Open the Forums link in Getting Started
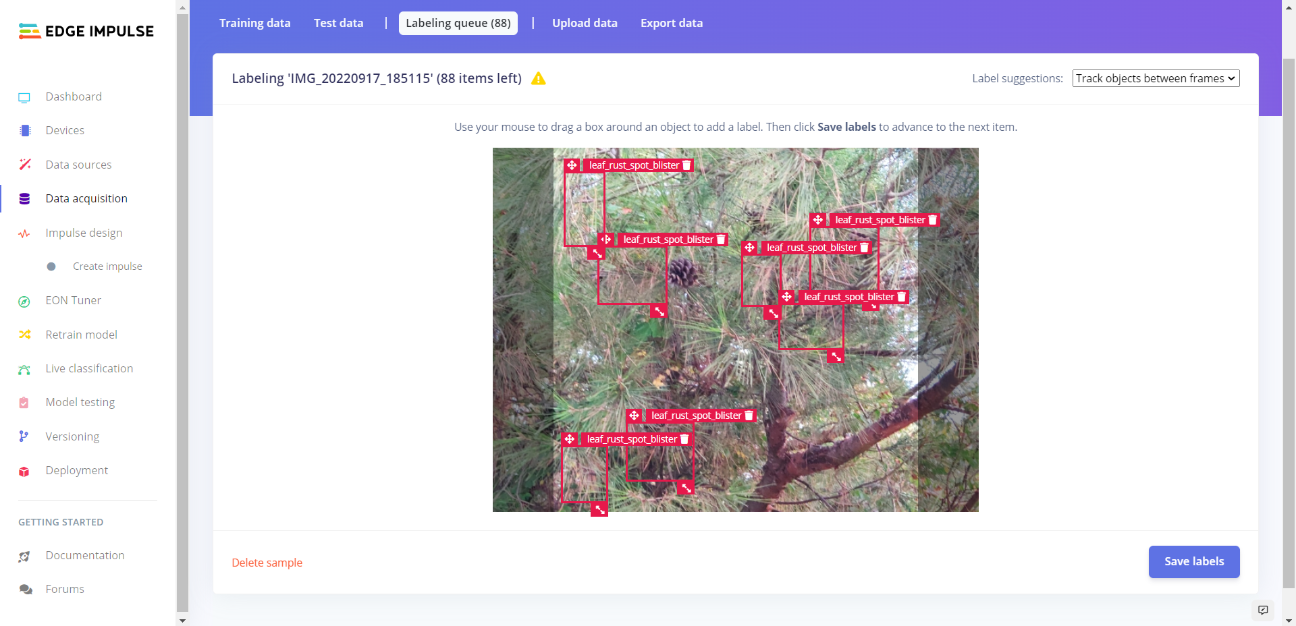 tap(65, 589)
